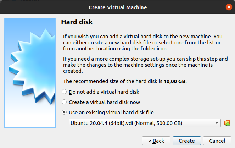Choose the "Create a virtual hard disk now" radio button
This screenshot has height=148, width=235.
click(x=64, y=102)
